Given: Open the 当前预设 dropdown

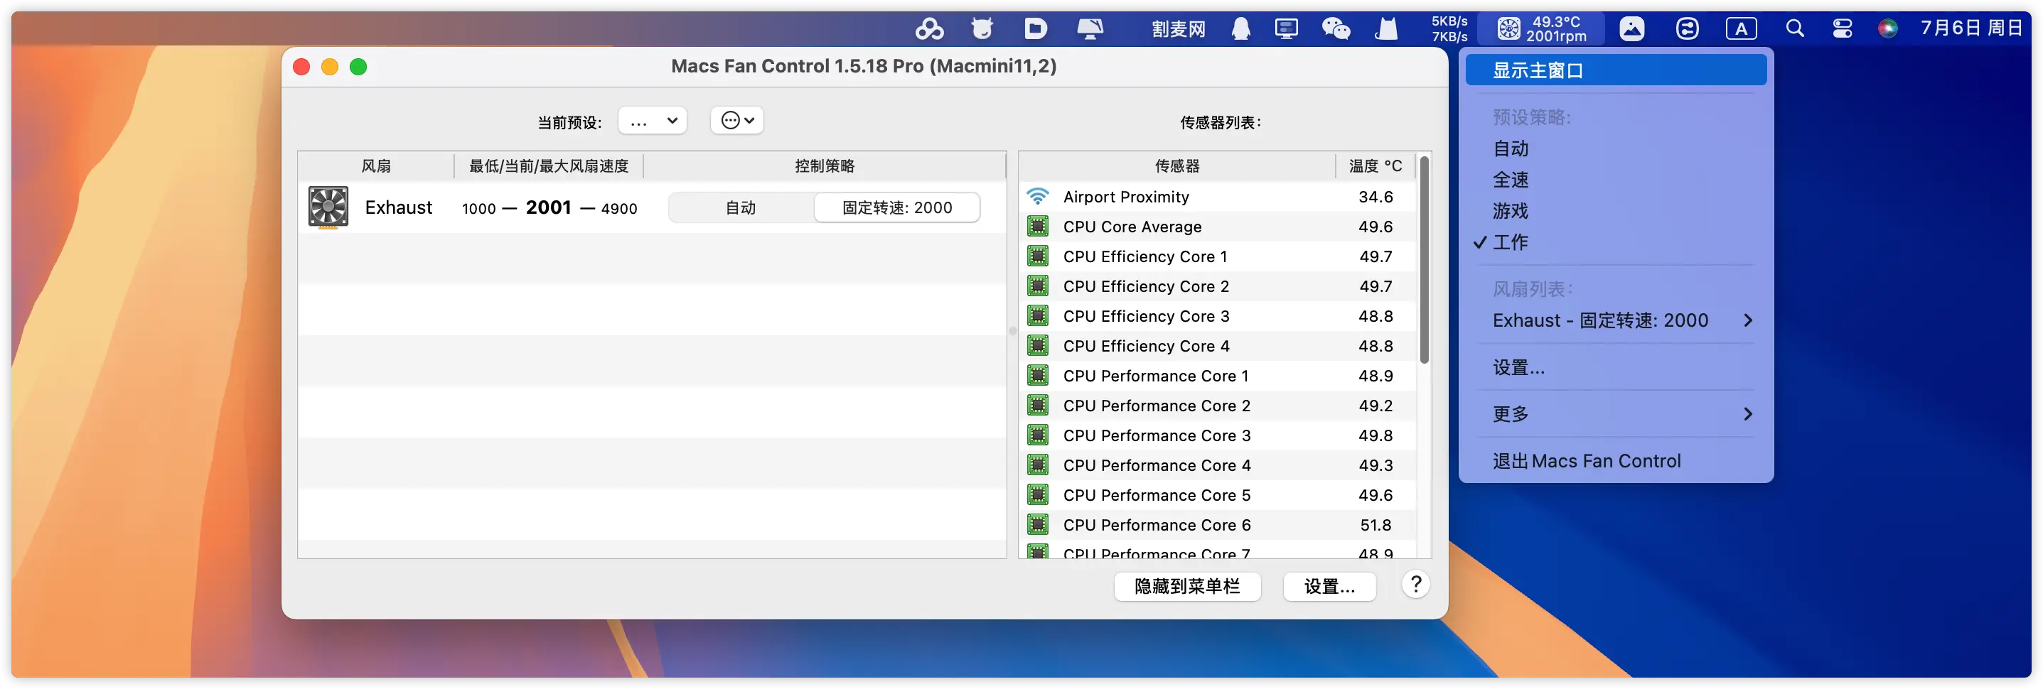Looking at the screenshot, I should [x=652, y=121].
